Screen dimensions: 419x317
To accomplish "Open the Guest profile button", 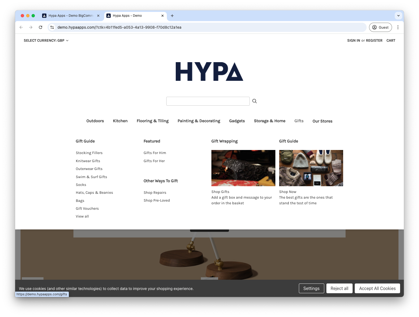I will (x=380, y=27).
